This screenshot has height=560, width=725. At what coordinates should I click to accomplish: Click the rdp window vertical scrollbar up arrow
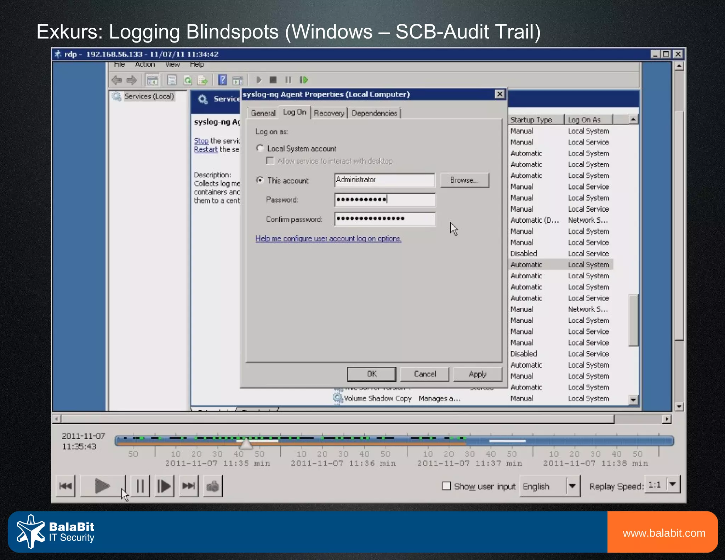click(679, 66)
